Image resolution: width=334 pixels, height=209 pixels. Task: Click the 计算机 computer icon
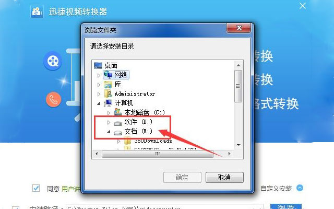point(108,103)
